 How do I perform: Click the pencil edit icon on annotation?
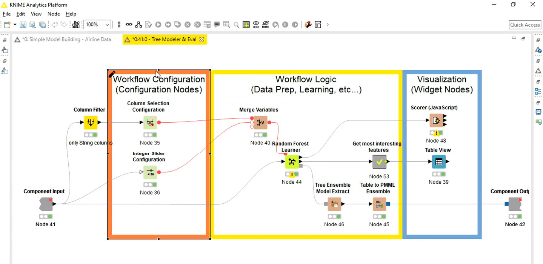(x=112, y=74)
